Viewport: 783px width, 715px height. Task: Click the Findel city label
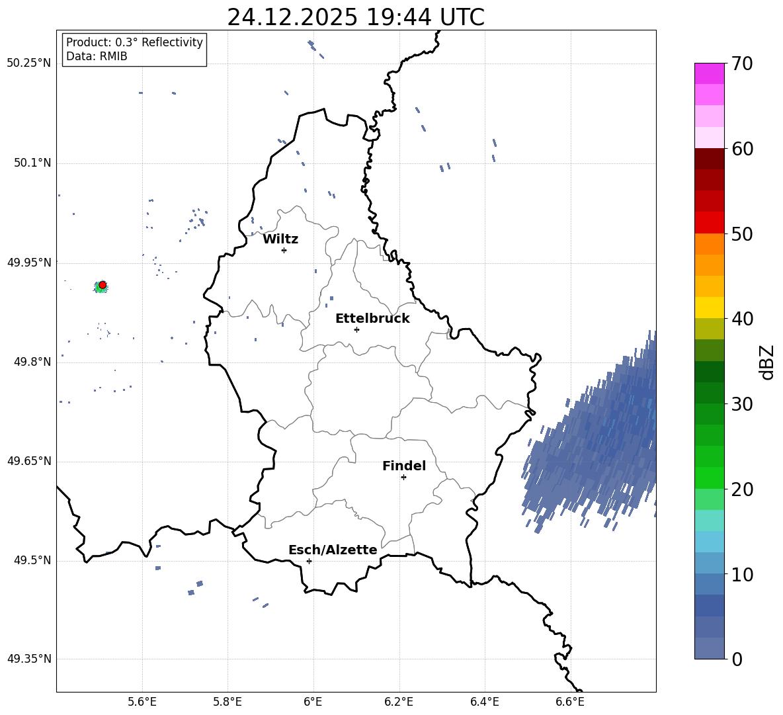tap(404, 466)
